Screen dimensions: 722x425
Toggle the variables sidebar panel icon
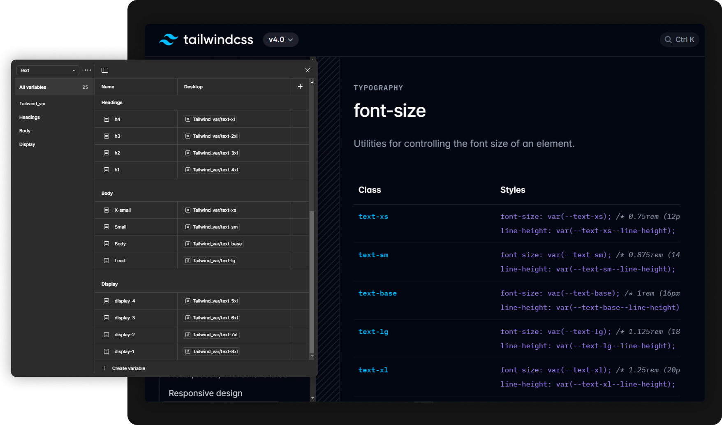[105, 70]
